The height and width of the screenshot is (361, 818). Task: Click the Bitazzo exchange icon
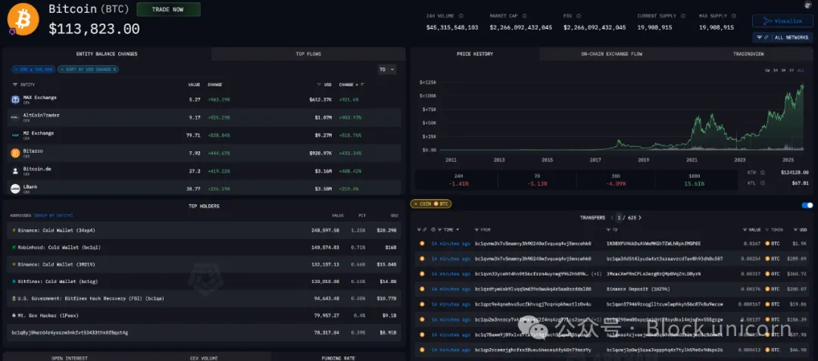point(15,152)
